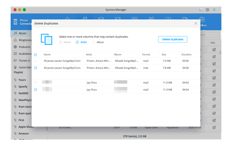This screenshot has width=232, height=155.
Task: Check the unchecked Jay Chou row checkbox
Action: [x=35, y=83]
